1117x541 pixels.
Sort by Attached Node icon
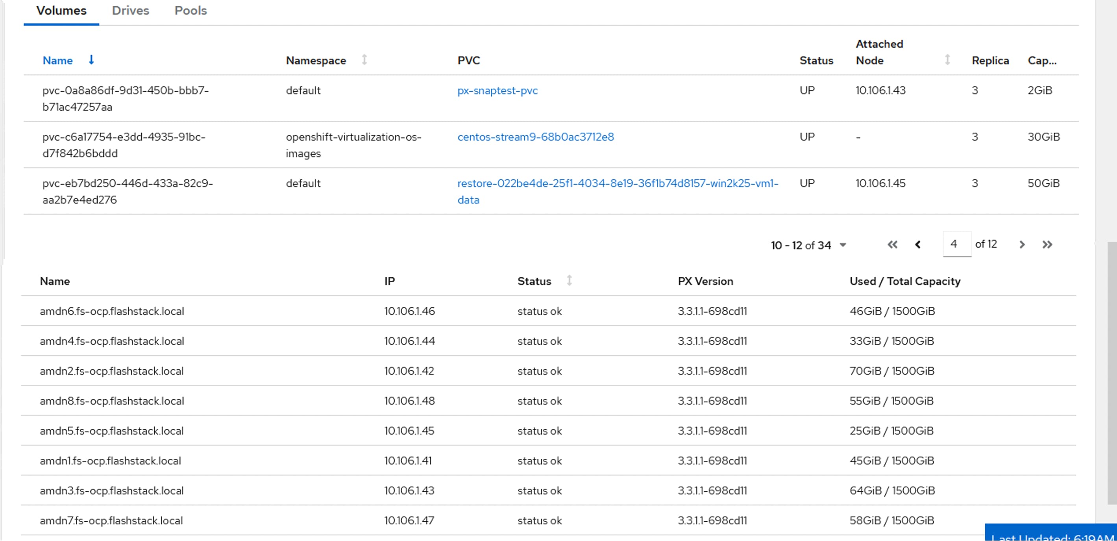(x=947, y=60)
